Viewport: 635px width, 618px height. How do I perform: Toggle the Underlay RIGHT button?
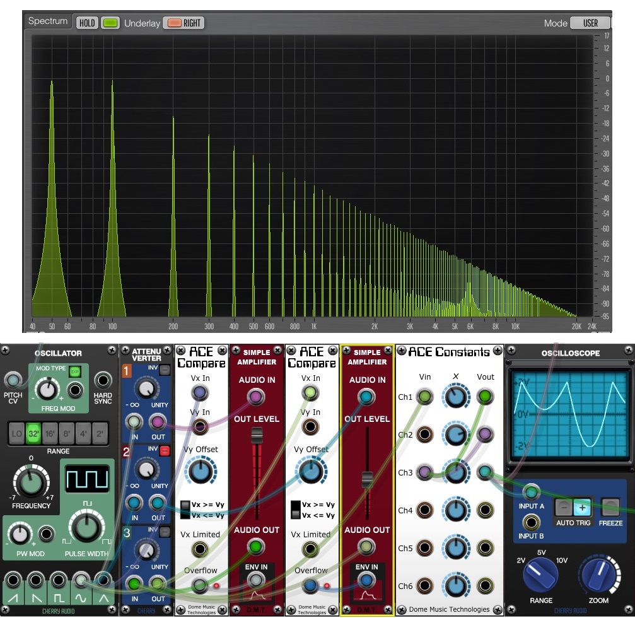click(x=184, y=23)
